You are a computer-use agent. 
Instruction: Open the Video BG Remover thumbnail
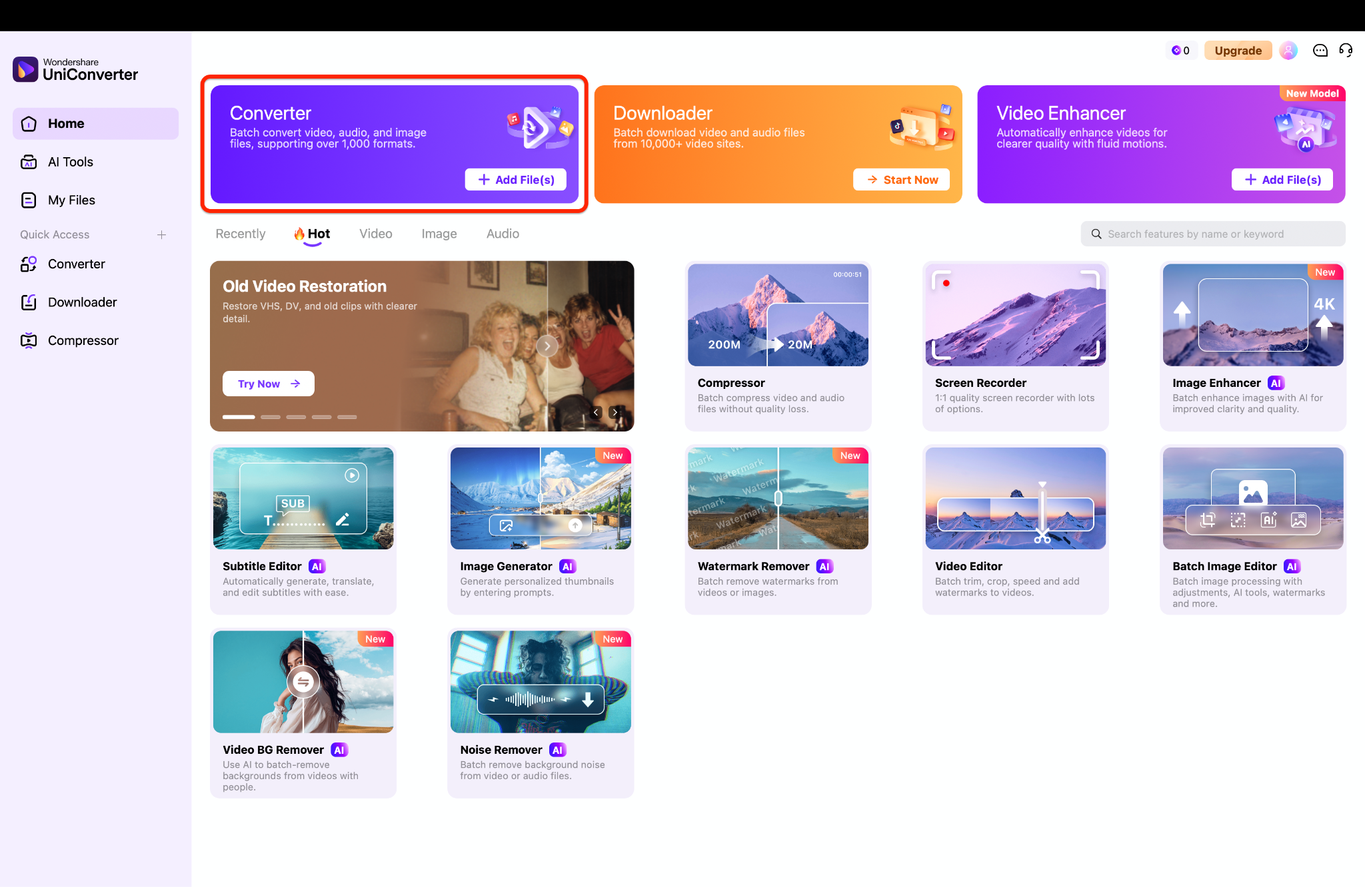tap(303, 682)
